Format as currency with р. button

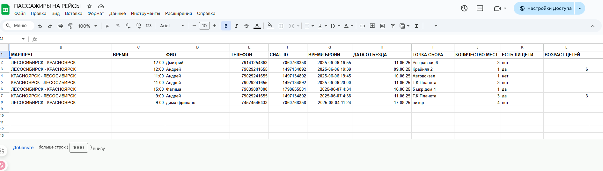[x=107, y=26]
